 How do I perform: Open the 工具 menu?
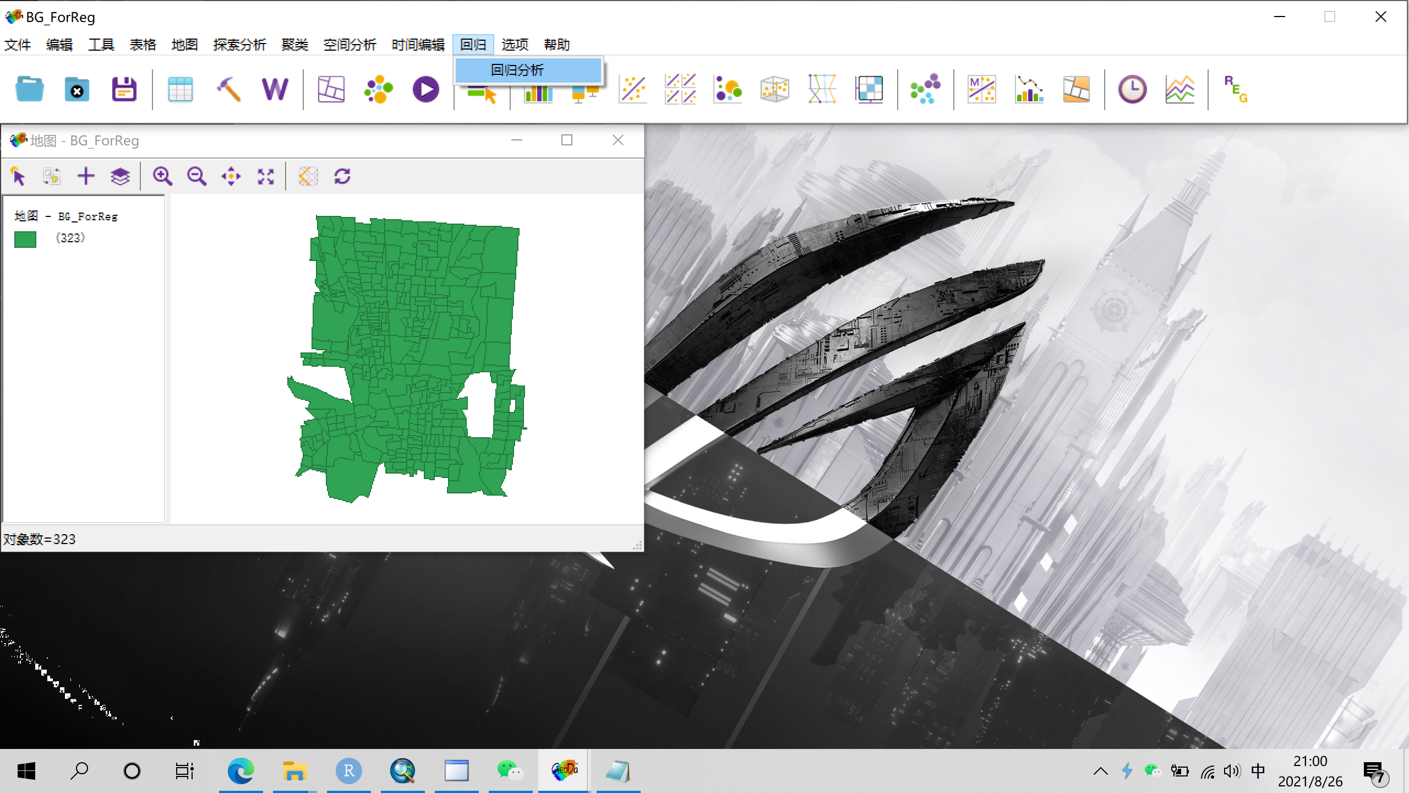tap(101, 45)
